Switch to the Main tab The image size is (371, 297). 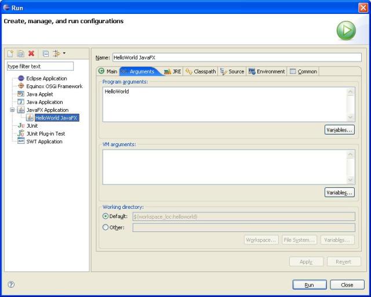tap(108, 71)
